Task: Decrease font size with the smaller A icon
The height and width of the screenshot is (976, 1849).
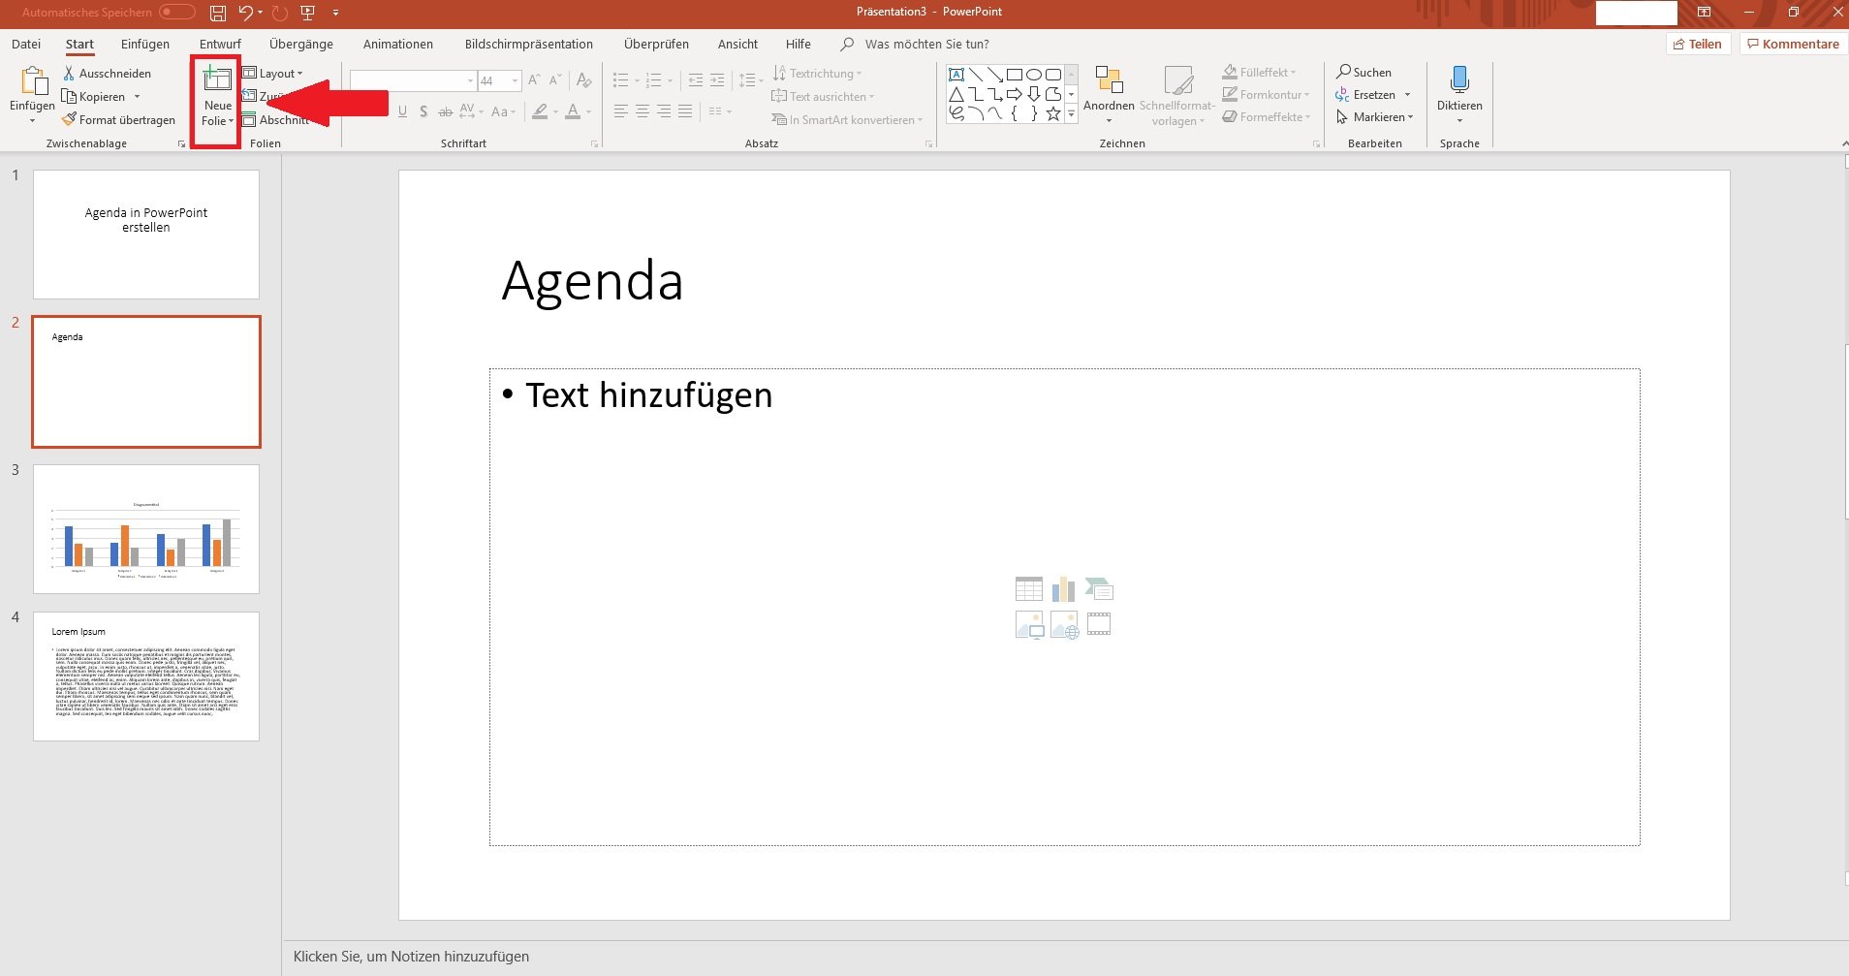Action: [x=555, y=80]
